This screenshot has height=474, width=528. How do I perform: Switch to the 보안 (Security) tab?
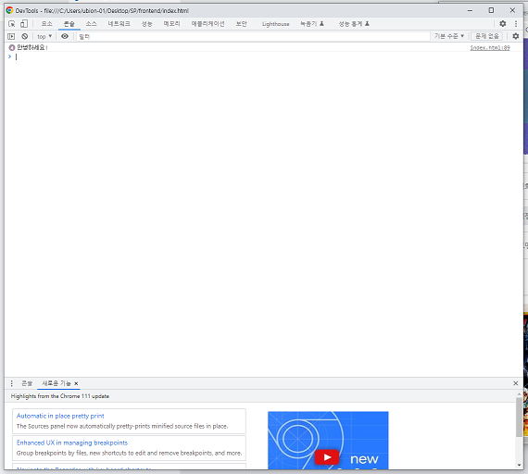coord(241,24)
